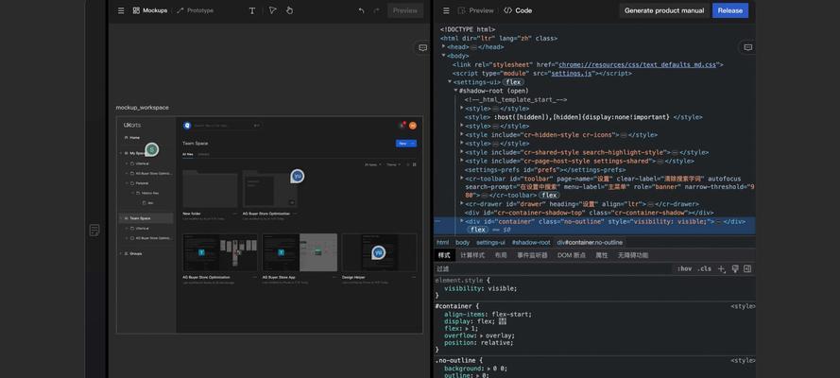This screenshot has width=840, height=378.
Task: Click the flex badge on settings-ui
Action: click(513, 82)
